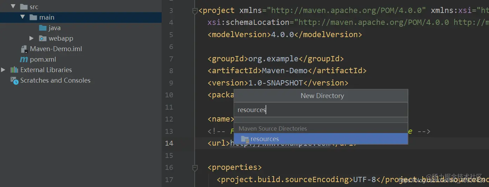Click the Maven Source Directories heading

pyautogui.click(x=273, y=129)
